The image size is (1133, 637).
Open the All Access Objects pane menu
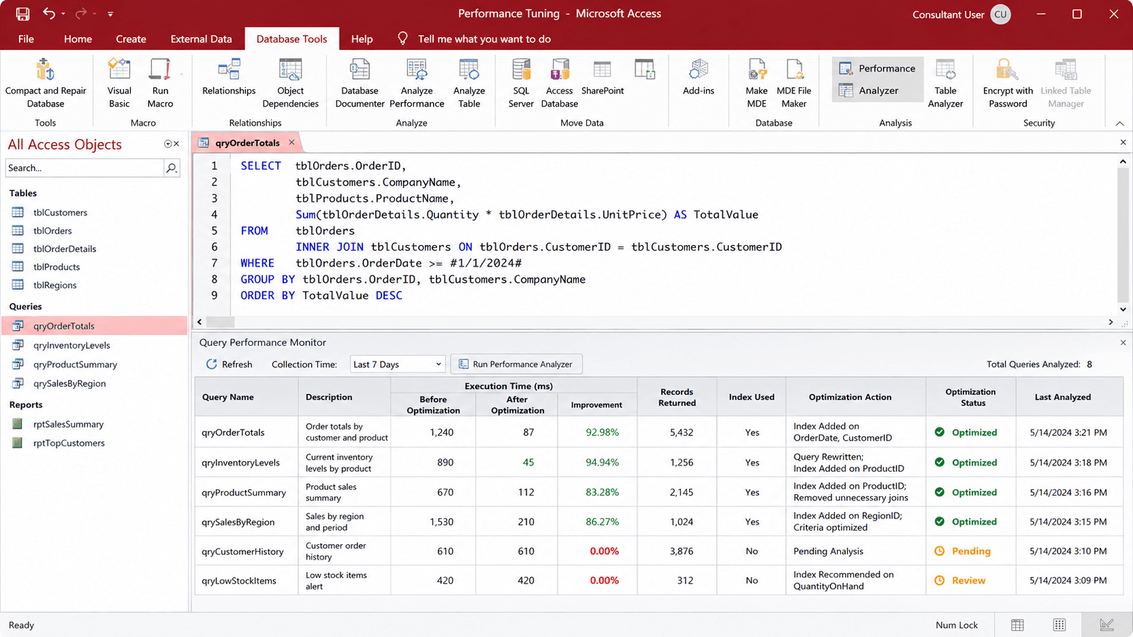pyautogui.click(x=167, y=144)
